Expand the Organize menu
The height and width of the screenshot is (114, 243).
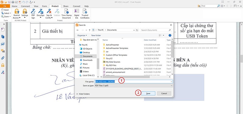pos(82,35)
